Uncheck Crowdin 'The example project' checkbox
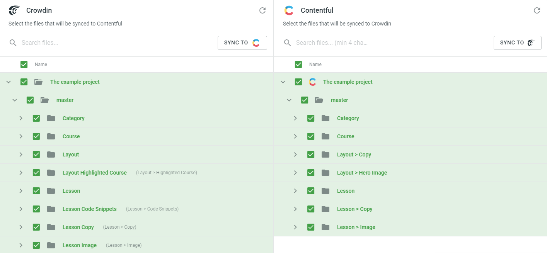Viewport: 547px width, 253px height. tap(24, 82)
